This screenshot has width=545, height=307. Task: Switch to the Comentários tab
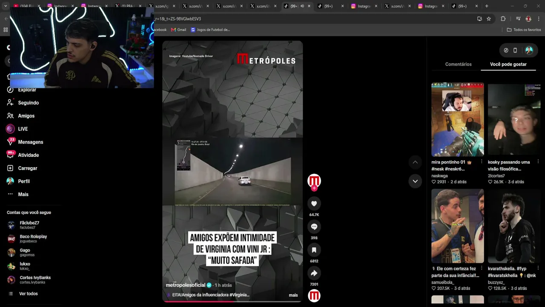tap(458, 64)
